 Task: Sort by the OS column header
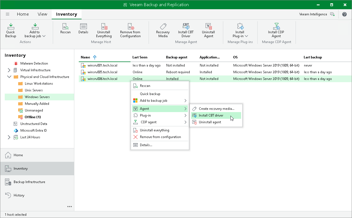click(x=235, y=57)
